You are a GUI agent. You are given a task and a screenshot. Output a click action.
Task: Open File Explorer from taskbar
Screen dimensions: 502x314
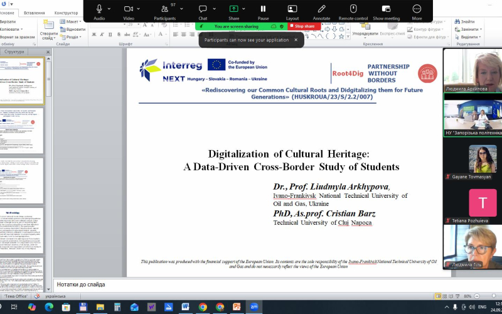(100, 307)
